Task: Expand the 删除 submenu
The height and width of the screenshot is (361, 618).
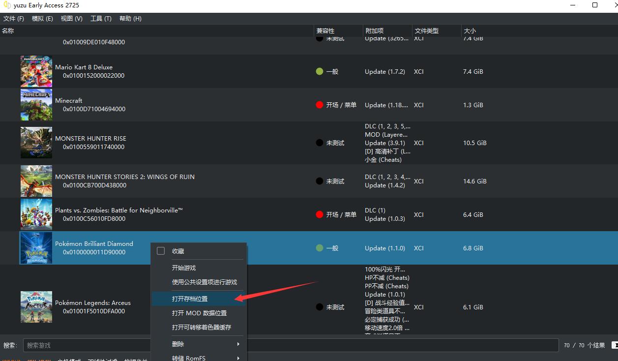Action: (x=198, y=344)
